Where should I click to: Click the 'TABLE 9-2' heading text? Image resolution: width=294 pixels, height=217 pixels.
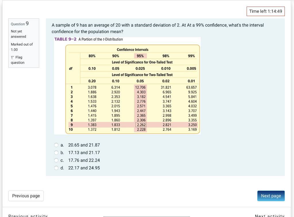pos(65,39)
